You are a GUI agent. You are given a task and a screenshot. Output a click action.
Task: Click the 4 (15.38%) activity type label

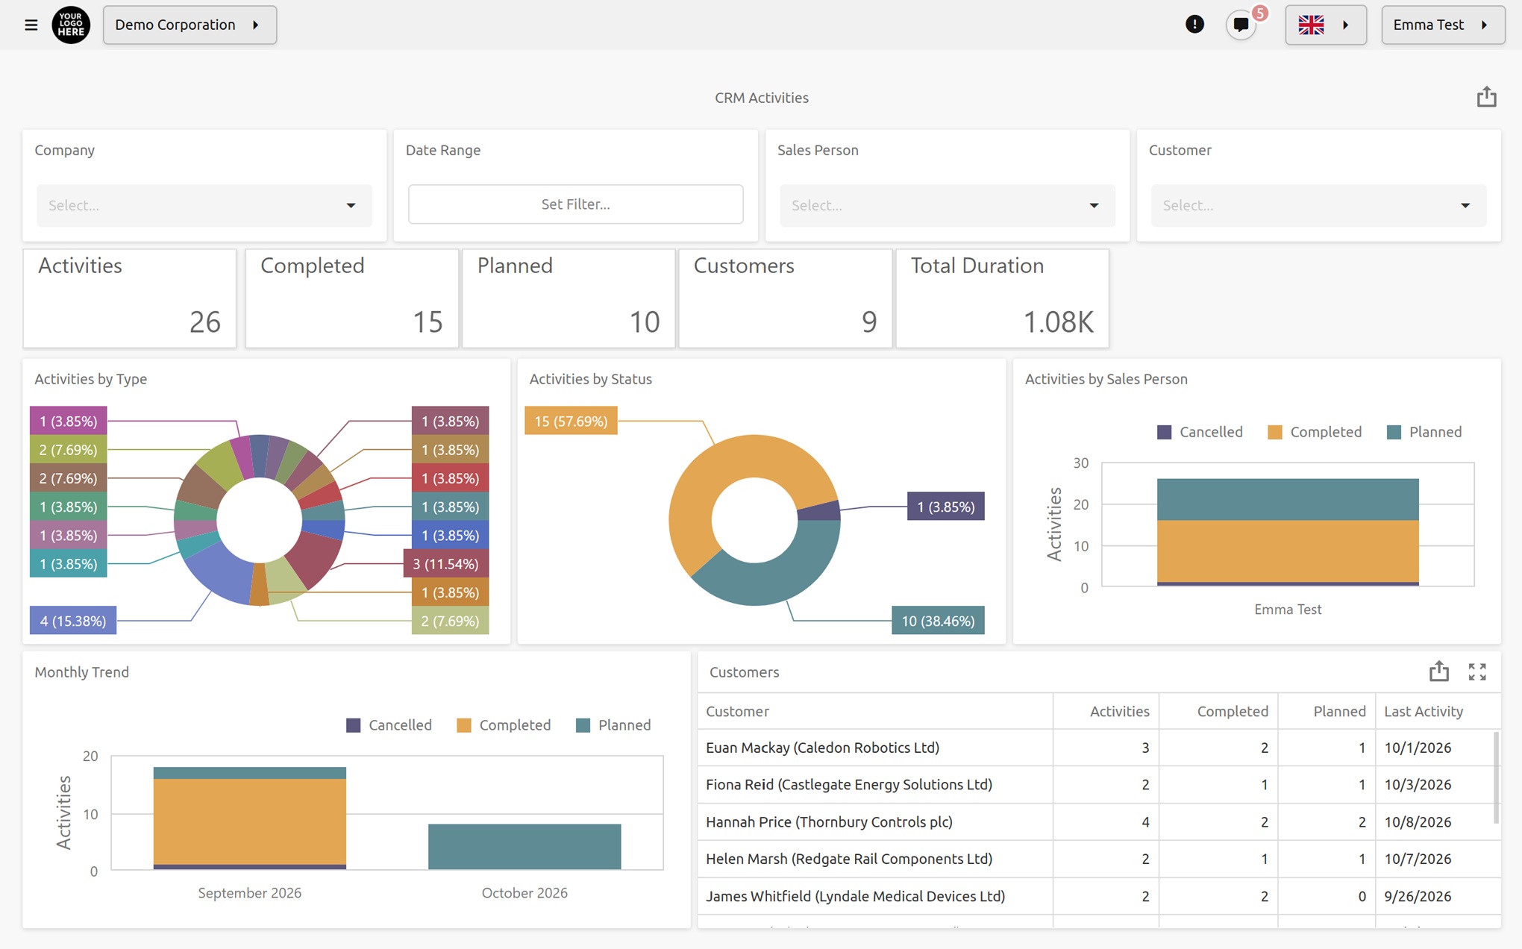(73, 621)
